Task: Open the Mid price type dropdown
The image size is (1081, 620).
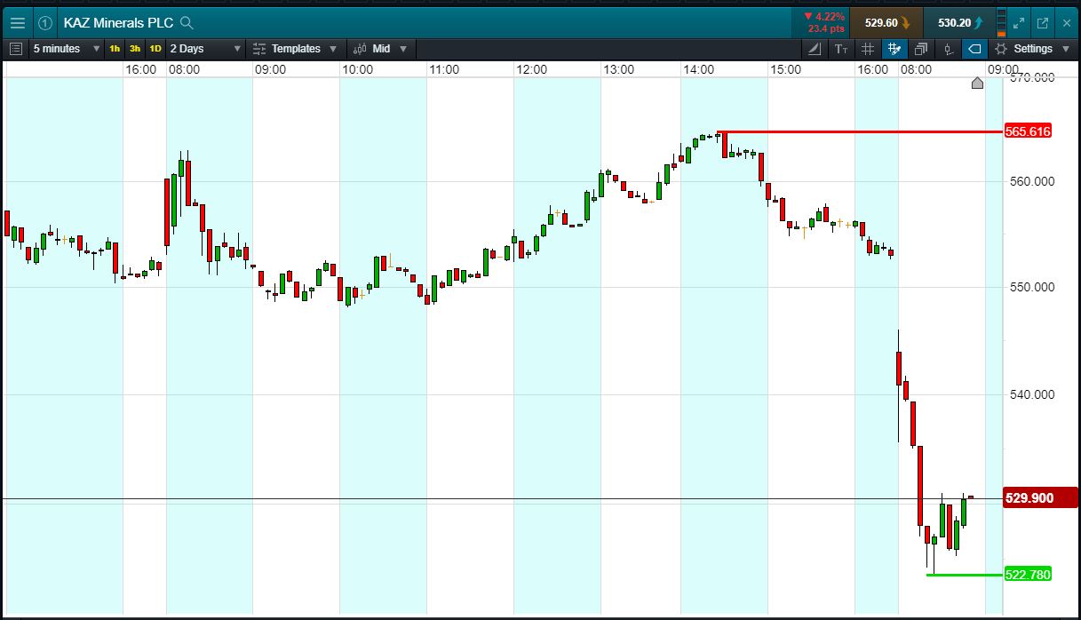Action: [380, 49]
